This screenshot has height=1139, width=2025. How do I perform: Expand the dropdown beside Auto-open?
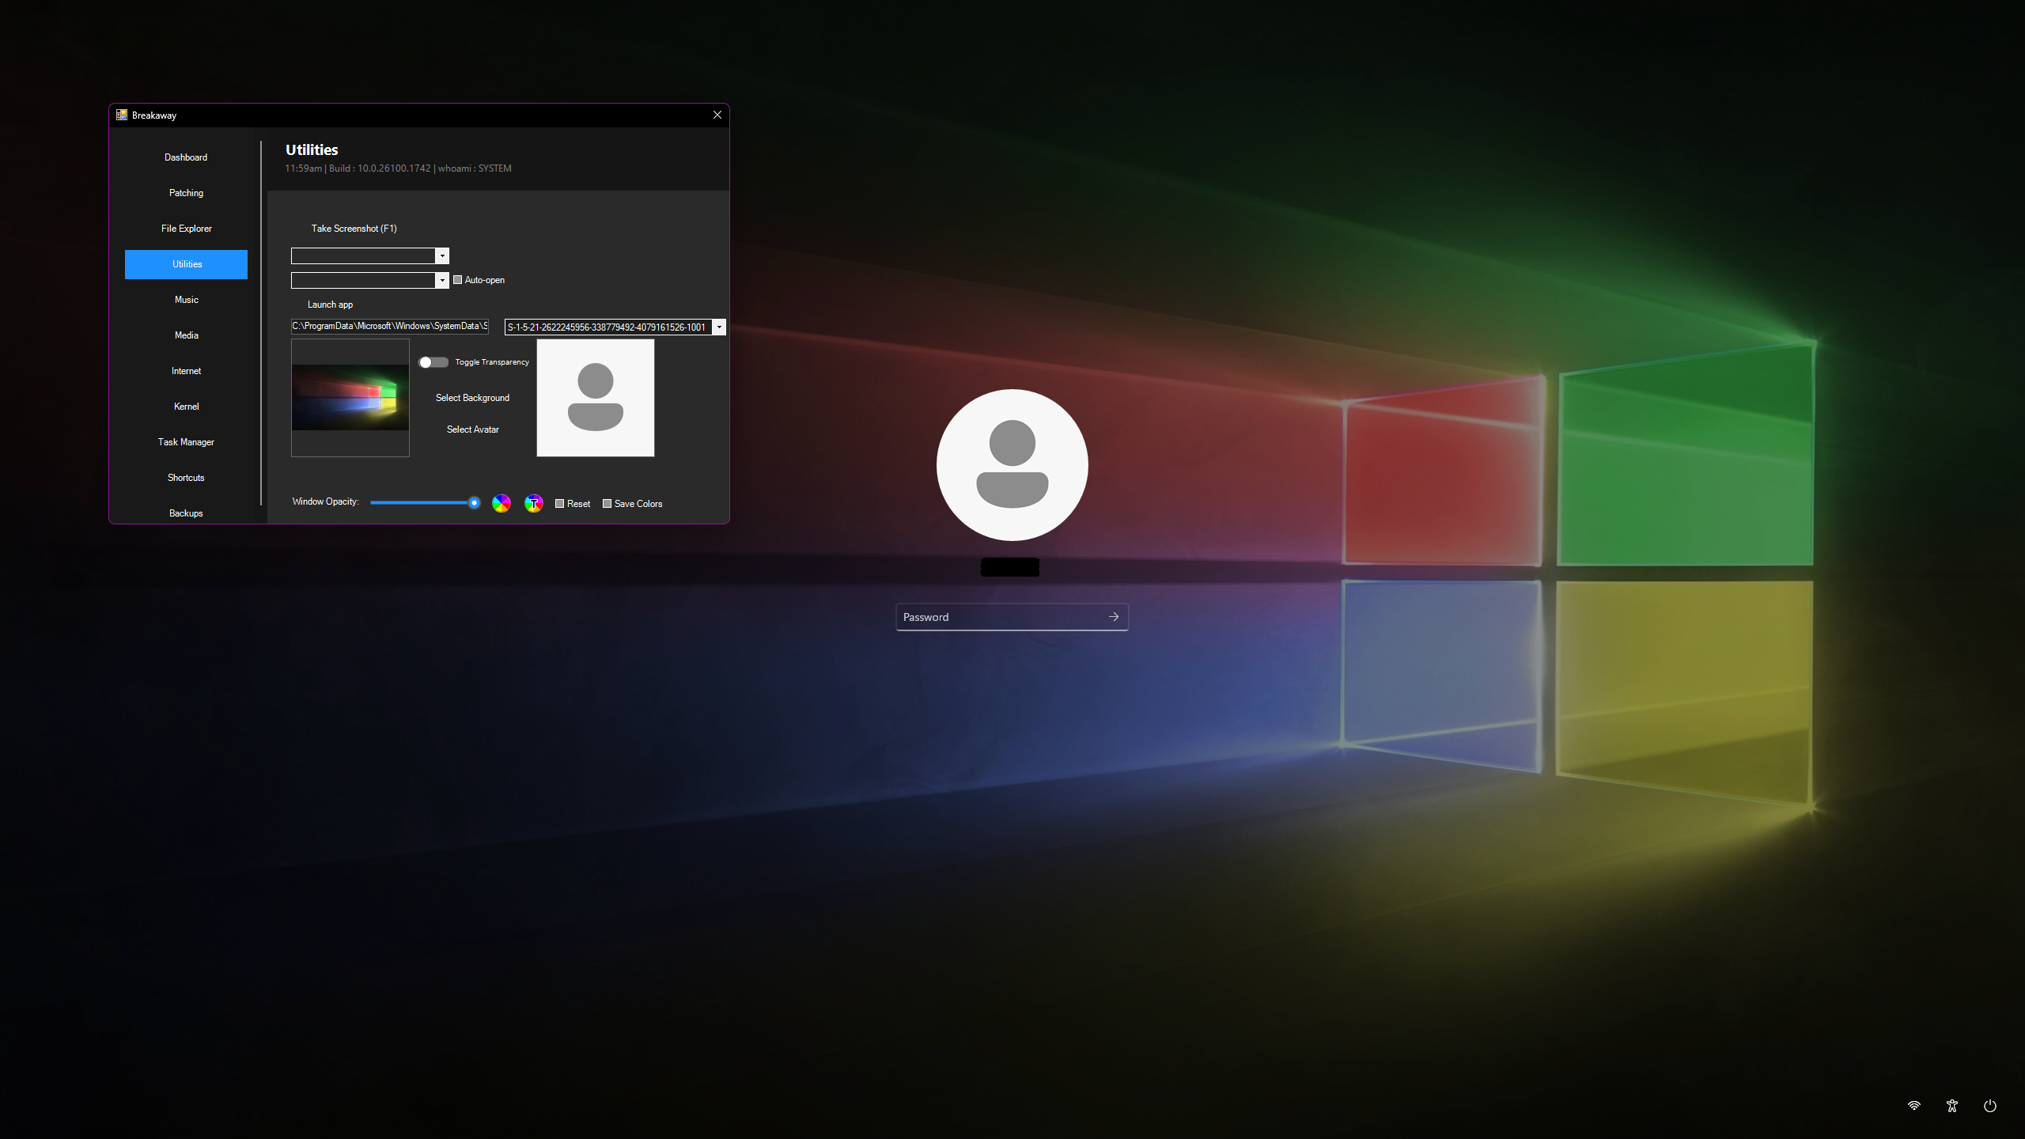tap(443, 280)
